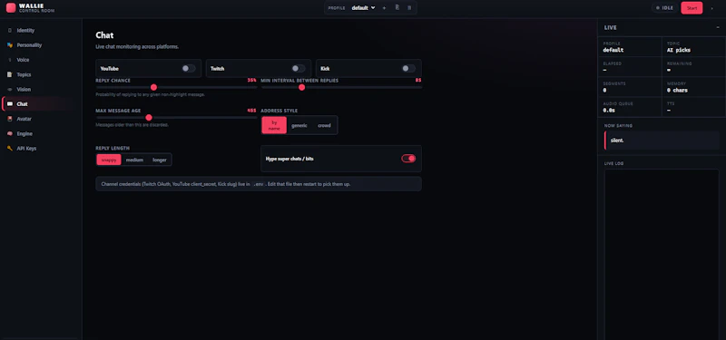The width and height of the screenshot is (726, 340).
Task: Enable the YouTube chat toggle
Action: (188, 69)
